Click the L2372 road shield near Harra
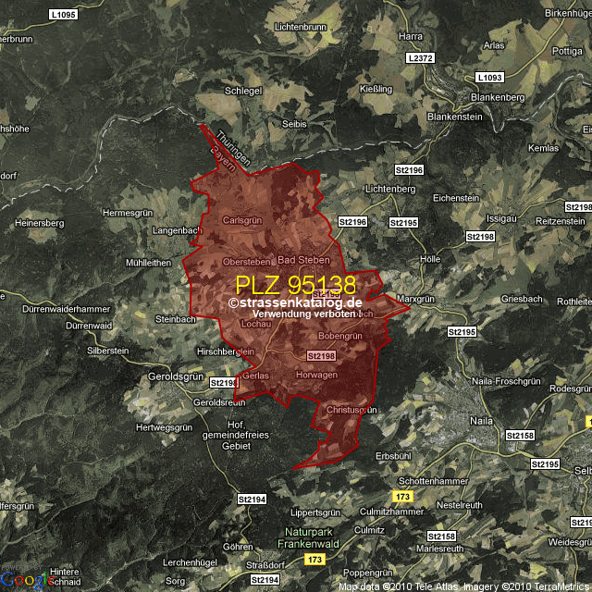The image size is (592, 592). [419, 57]
